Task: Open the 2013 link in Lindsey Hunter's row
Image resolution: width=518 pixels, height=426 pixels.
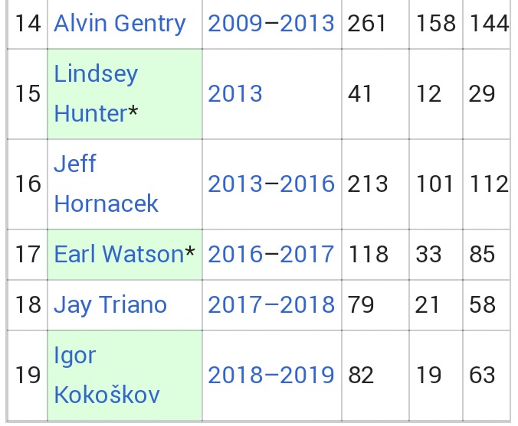Action: click(235, 93)
